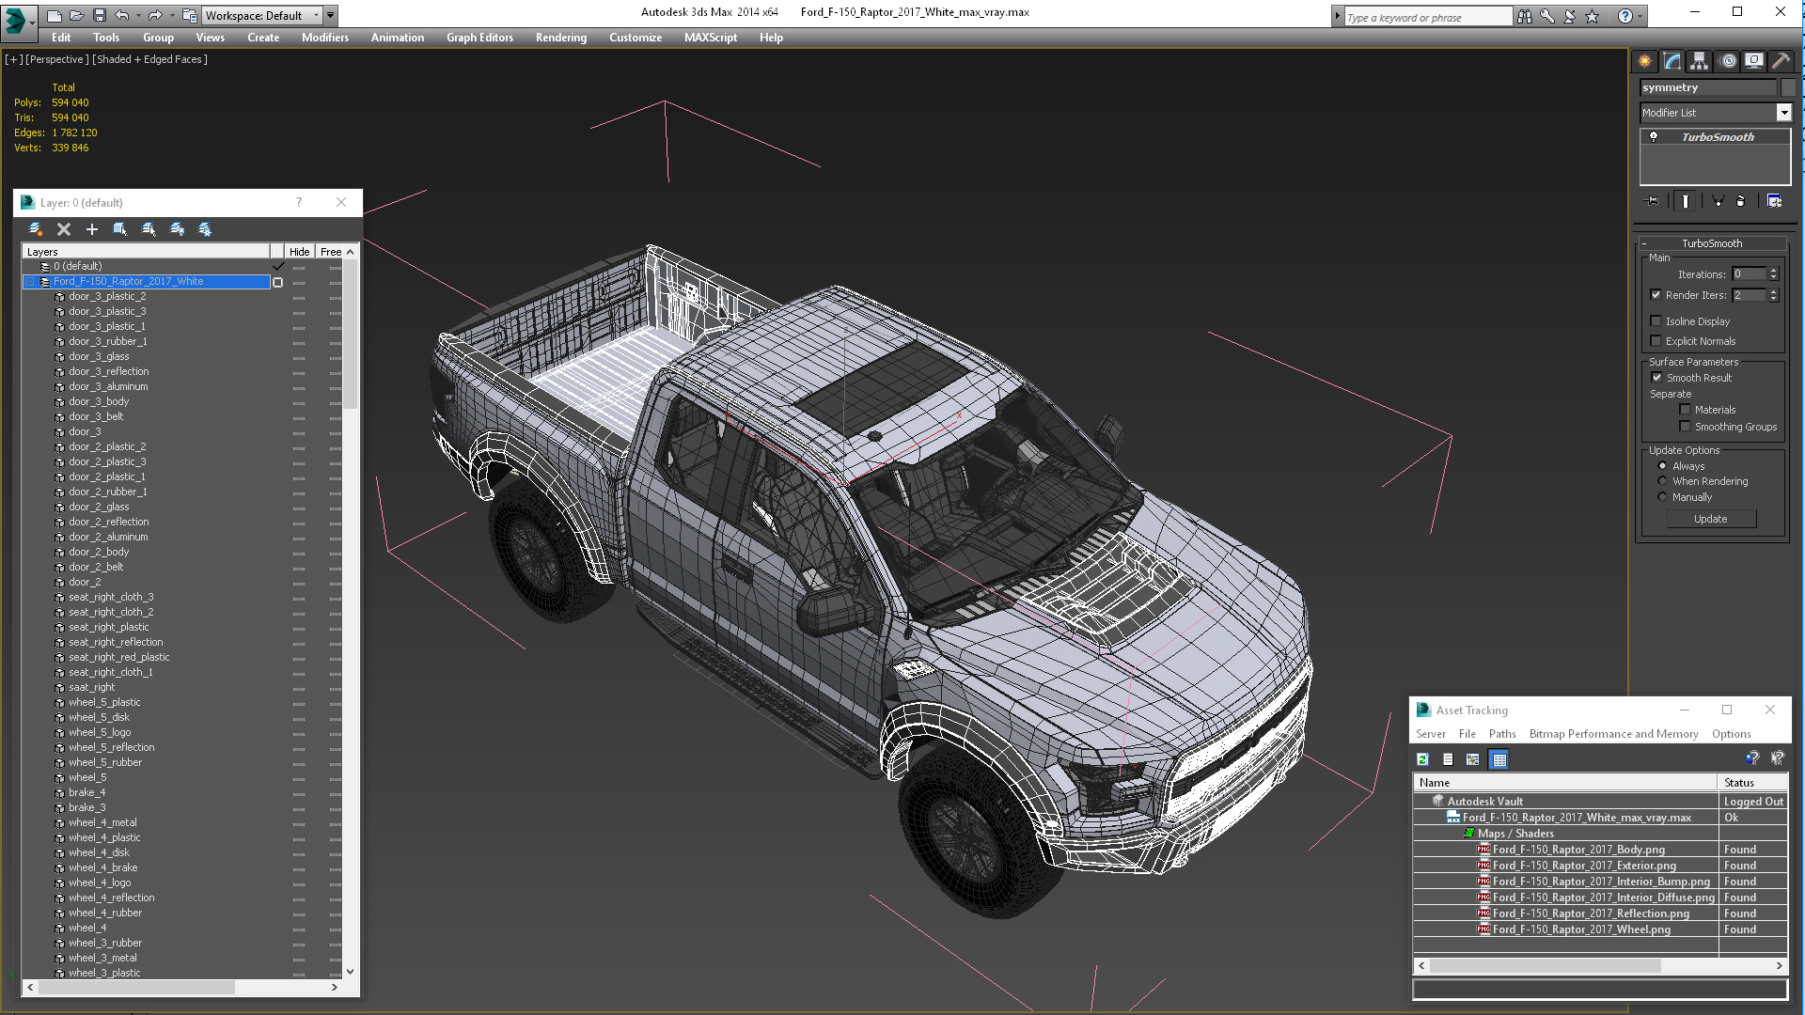Open the Help icon dropdown arrow
The width and height of the screenshot is (1805, 1015).
coord(1640,16)
